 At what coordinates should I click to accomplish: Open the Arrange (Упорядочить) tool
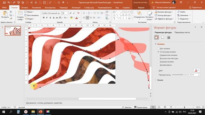tap(139, 15)
